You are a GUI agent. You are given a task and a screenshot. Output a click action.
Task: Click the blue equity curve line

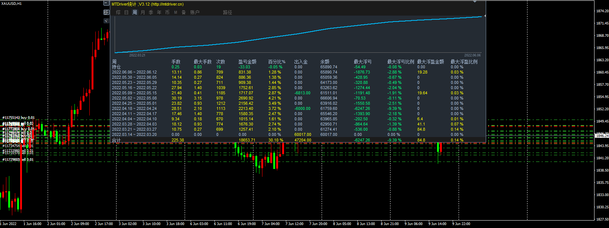tap(298, 34)
